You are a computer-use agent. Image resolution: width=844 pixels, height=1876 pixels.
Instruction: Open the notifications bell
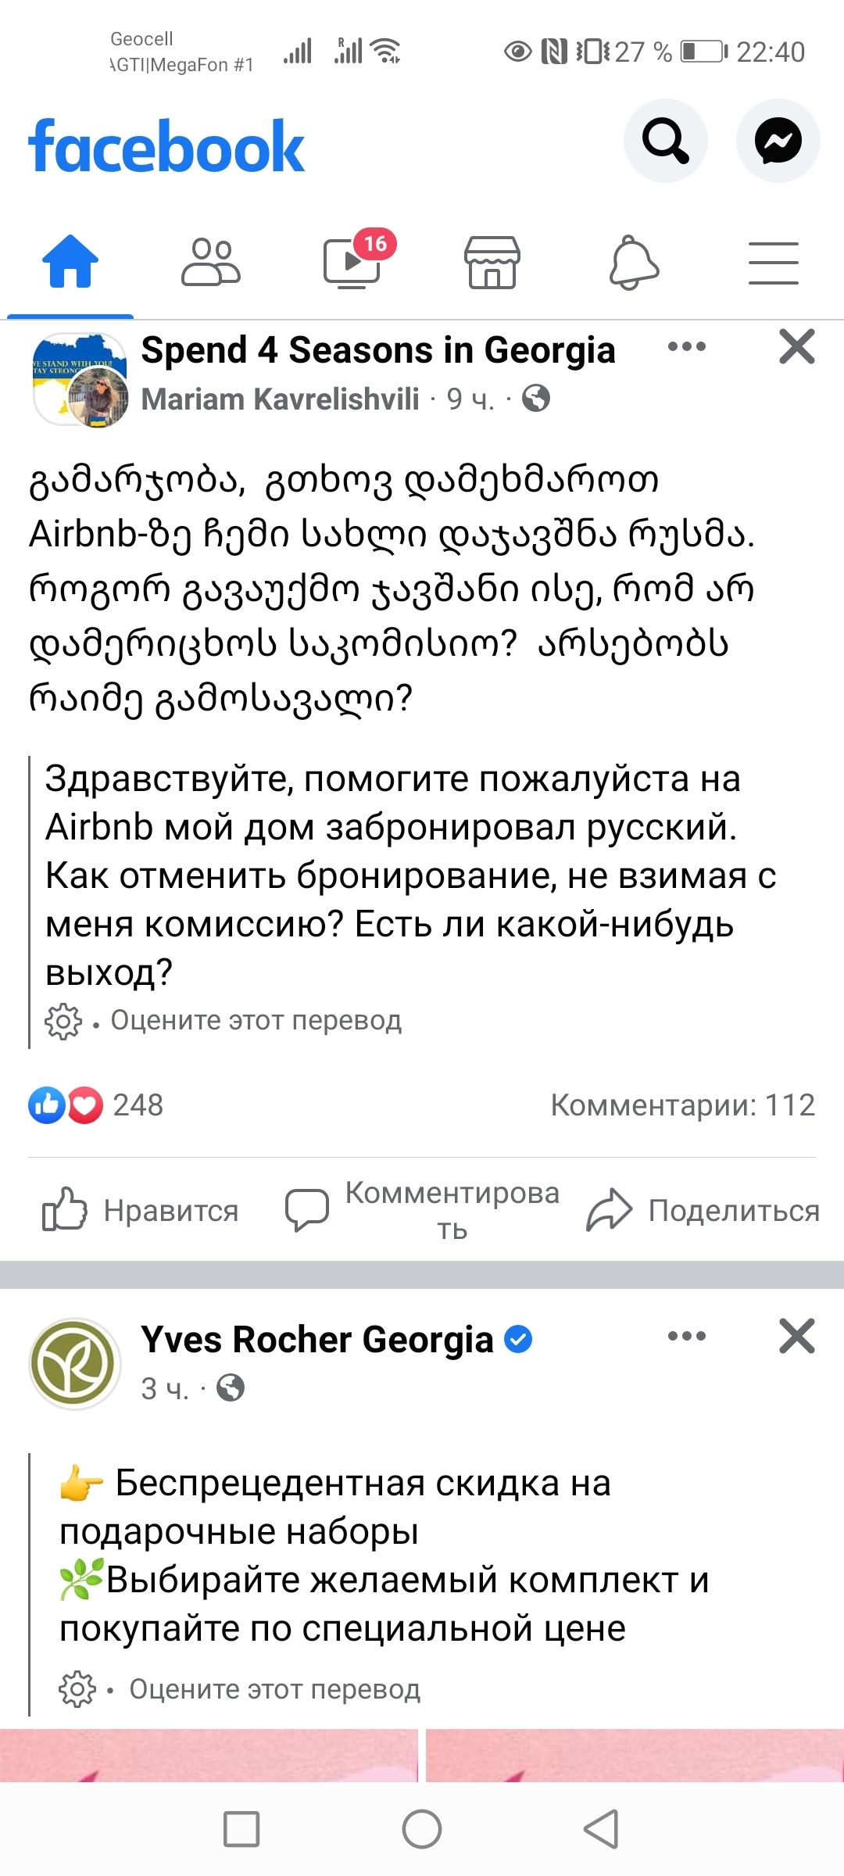634,263
